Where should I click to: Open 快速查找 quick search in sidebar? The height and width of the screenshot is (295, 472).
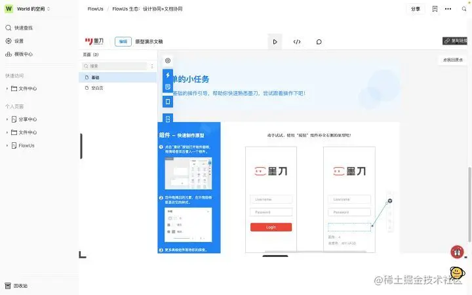coord(19,28)
